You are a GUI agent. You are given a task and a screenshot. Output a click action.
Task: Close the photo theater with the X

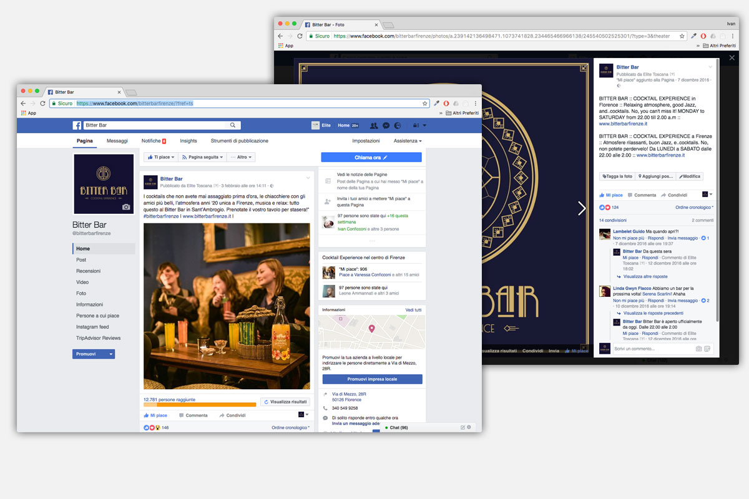732,58
